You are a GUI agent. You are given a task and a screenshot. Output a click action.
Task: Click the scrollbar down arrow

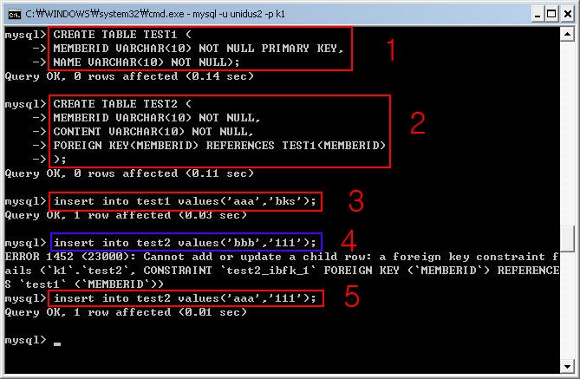[x=567, y=366]
